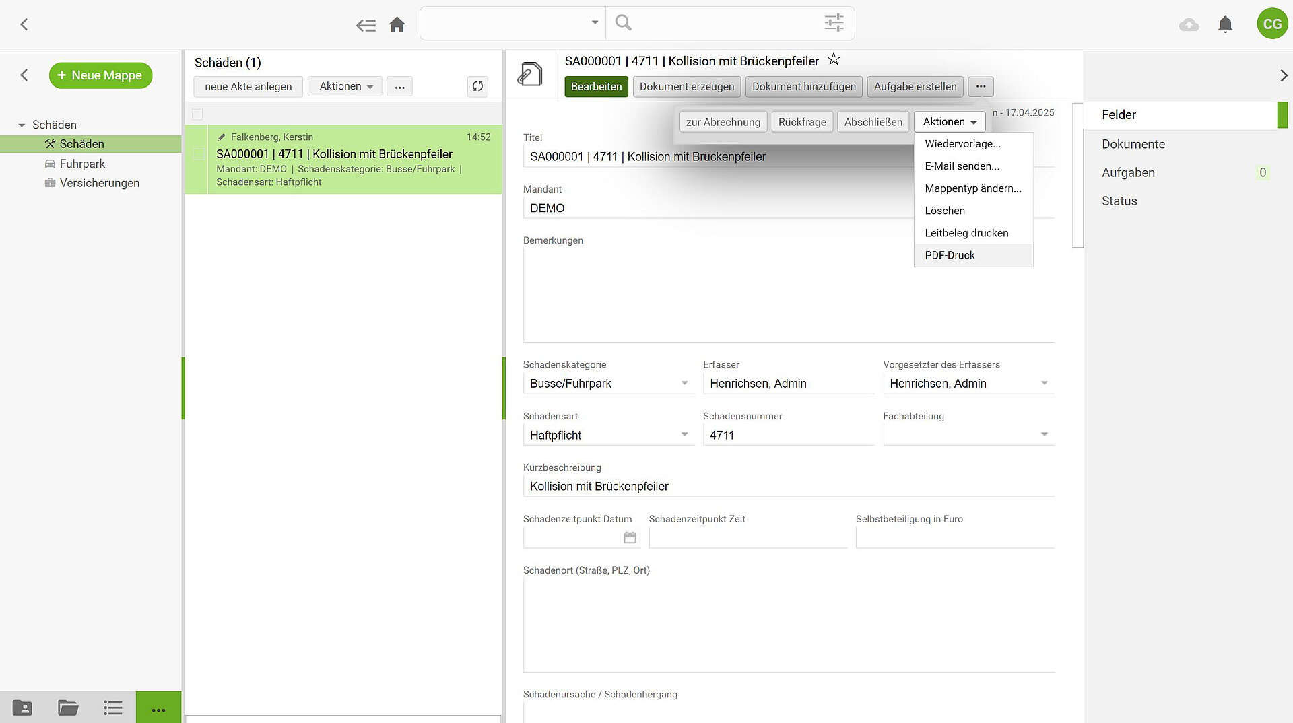1293x723 pixels.
Task: Click into Bemerkungen text area
Action: tap(789, 295)
